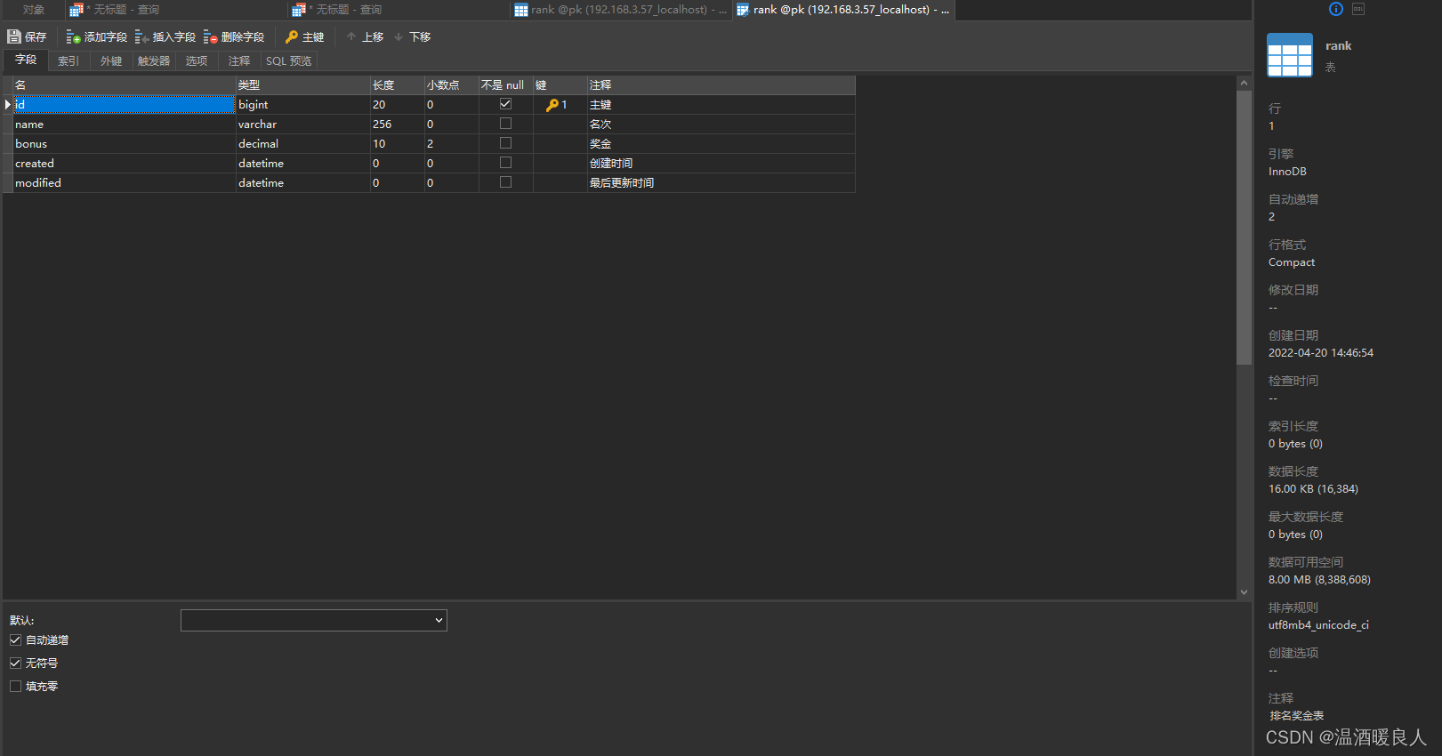The height and width of the screenshot is (756, 1442).
Task: Click the key icon in id row
Action: tap(552, 105)
